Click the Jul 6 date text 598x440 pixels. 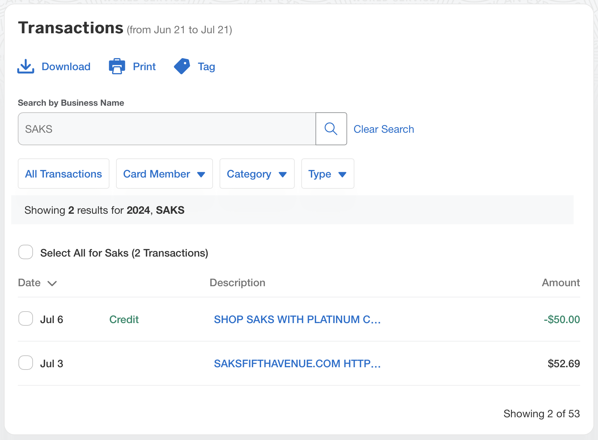(x=51, y=319)
